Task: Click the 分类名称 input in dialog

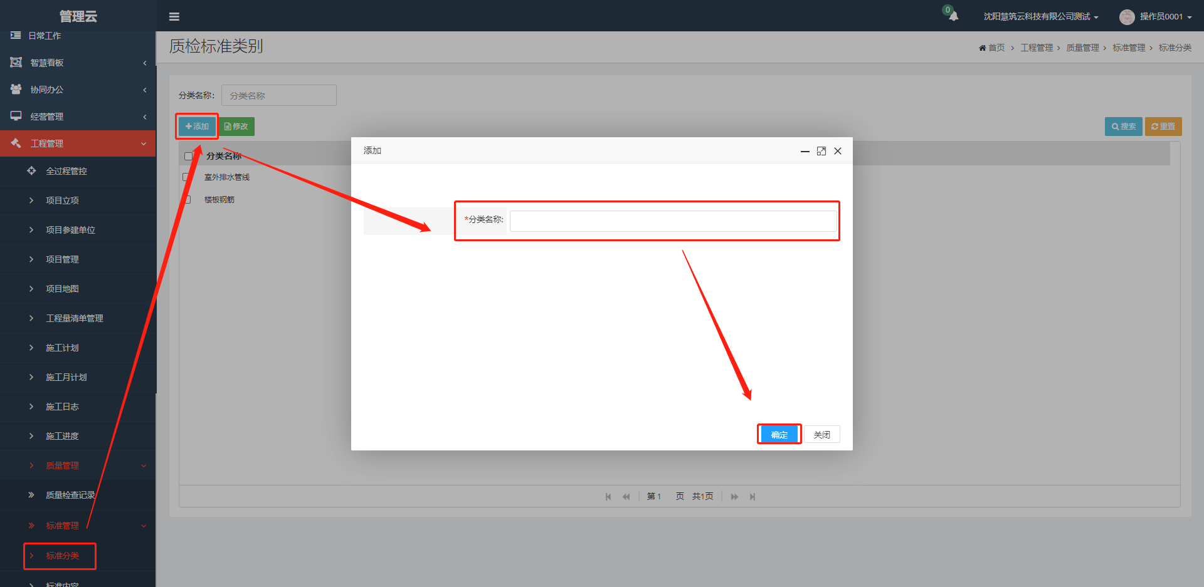Action: (673, 221)
